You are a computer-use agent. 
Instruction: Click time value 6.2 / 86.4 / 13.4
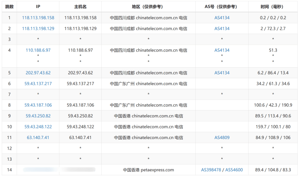(x=273, y=73)
